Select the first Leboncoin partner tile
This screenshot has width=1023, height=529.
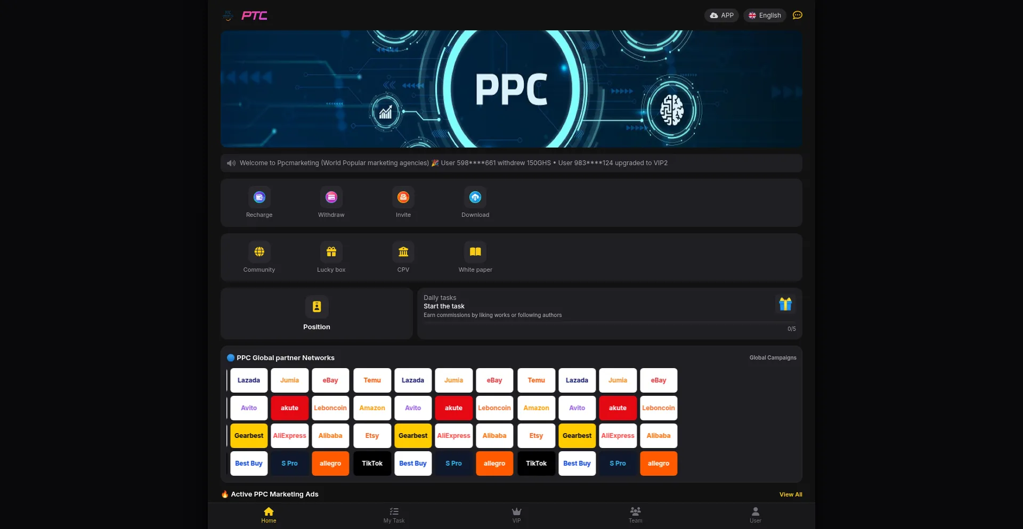point(330,408)
